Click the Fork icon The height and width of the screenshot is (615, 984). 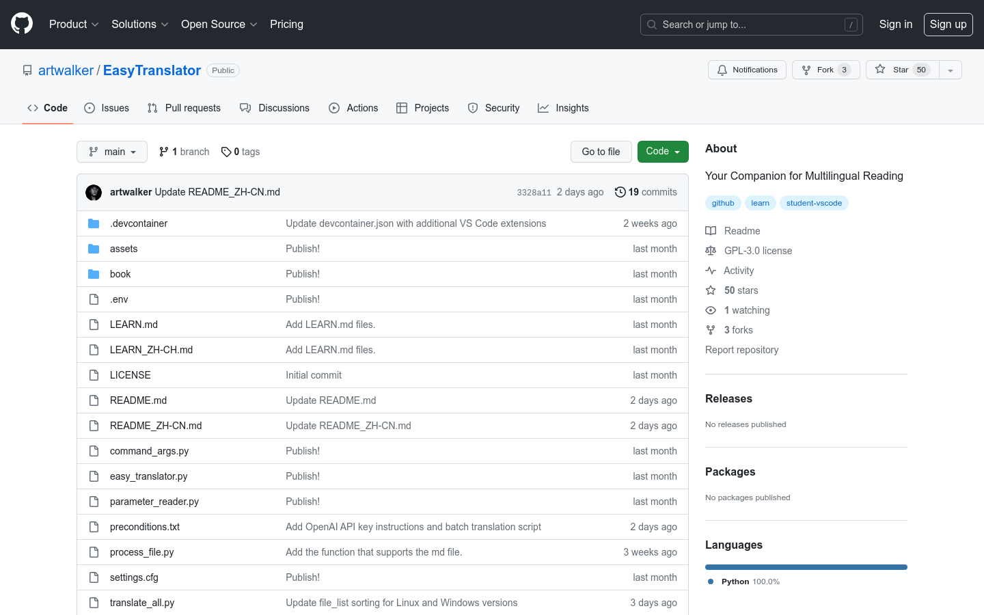pyautogui.click(x=806, y=70)
